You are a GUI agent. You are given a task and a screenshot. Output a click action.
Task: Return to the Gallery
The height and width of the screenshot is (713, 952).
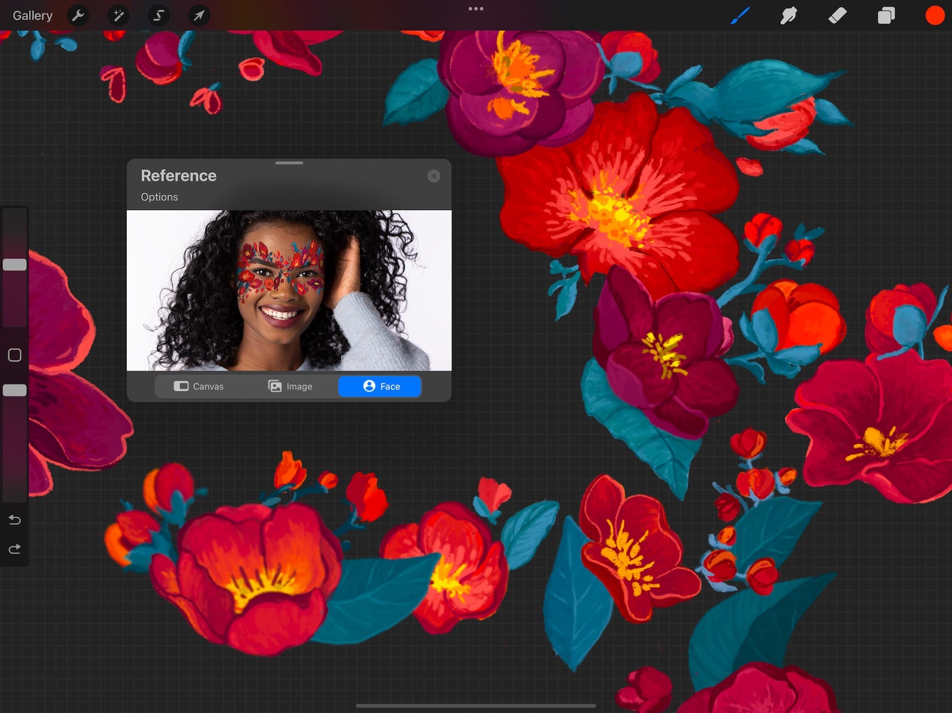point(32,15)
